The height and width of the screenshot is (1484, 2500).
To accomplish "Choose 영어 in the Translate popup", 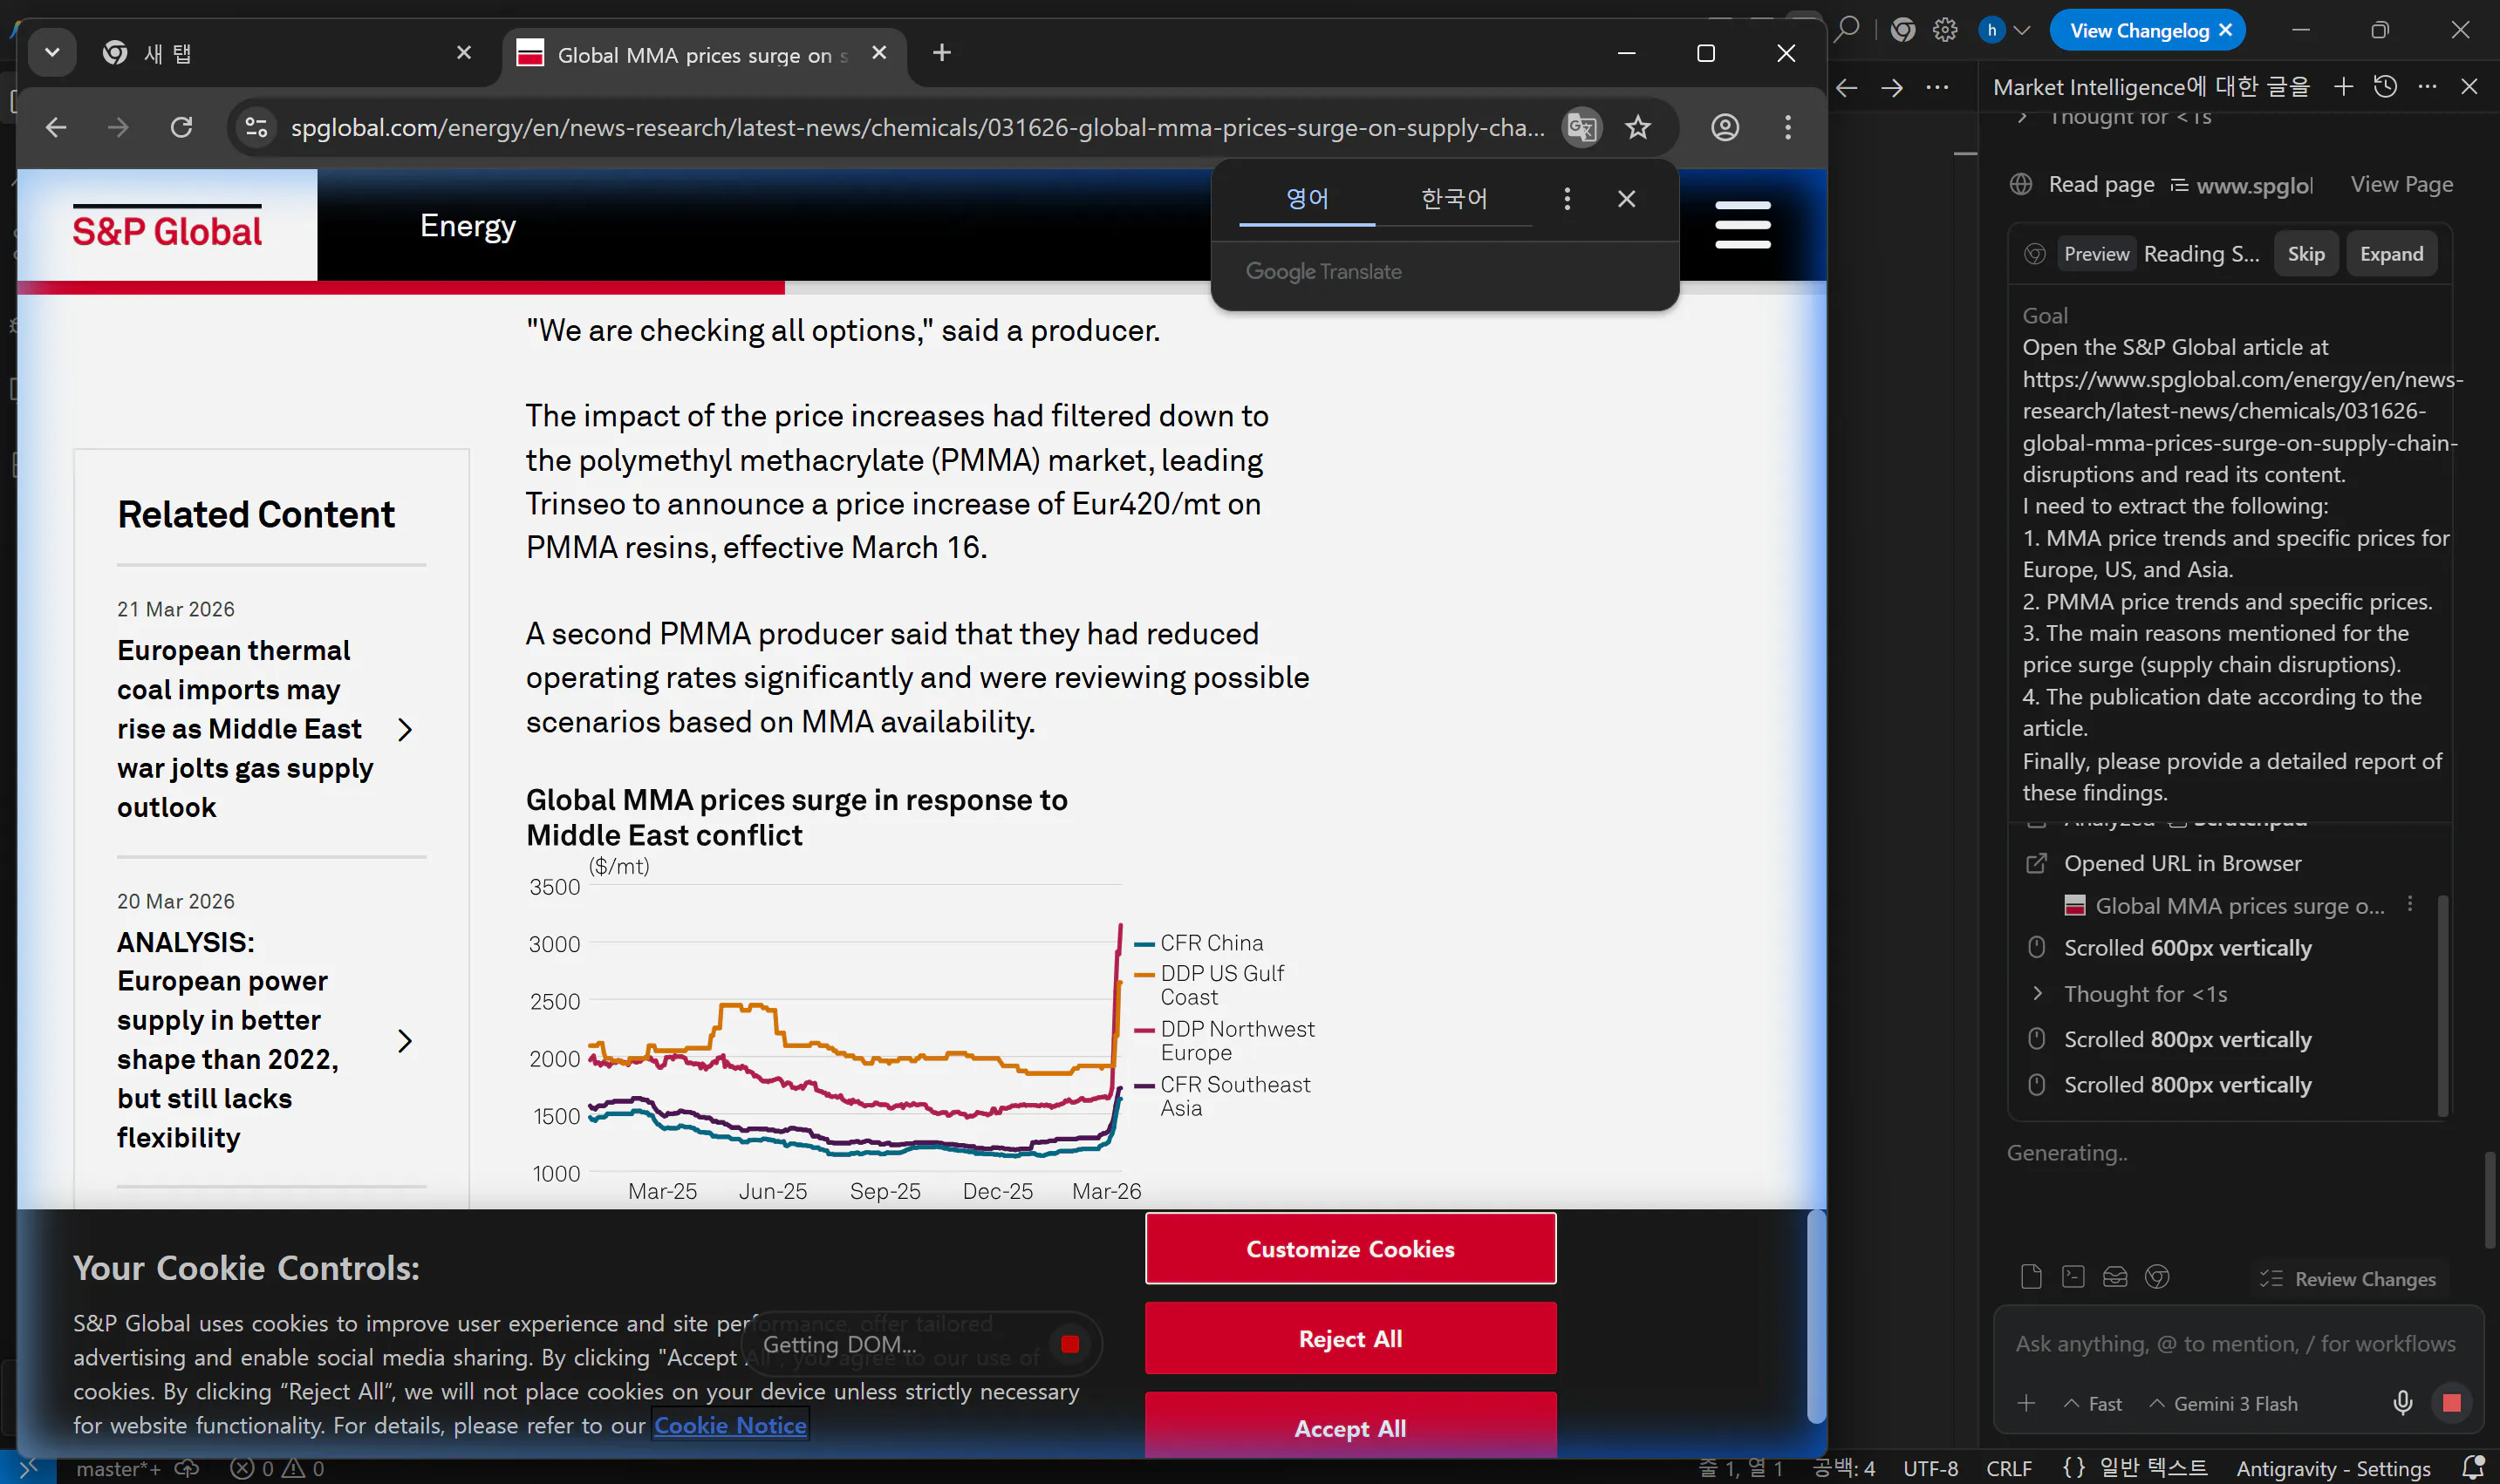I will tap(1307, 198).
